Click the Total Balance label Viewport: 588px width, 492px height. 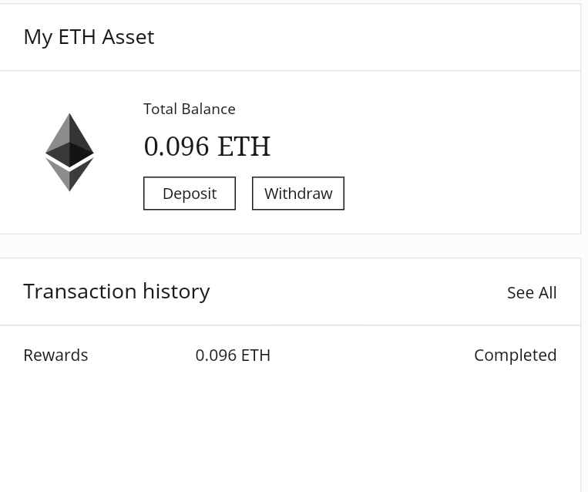pos(190,109)
